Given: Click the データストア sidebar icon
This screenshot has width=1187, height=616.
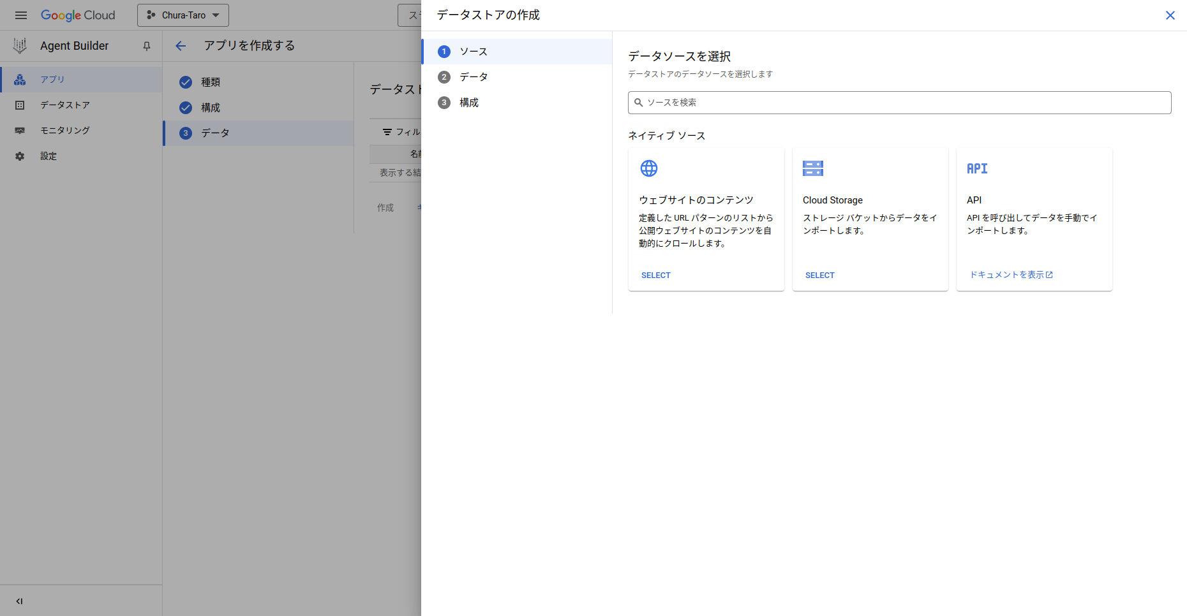Looking at the screenshot, I should click(20, 105).
